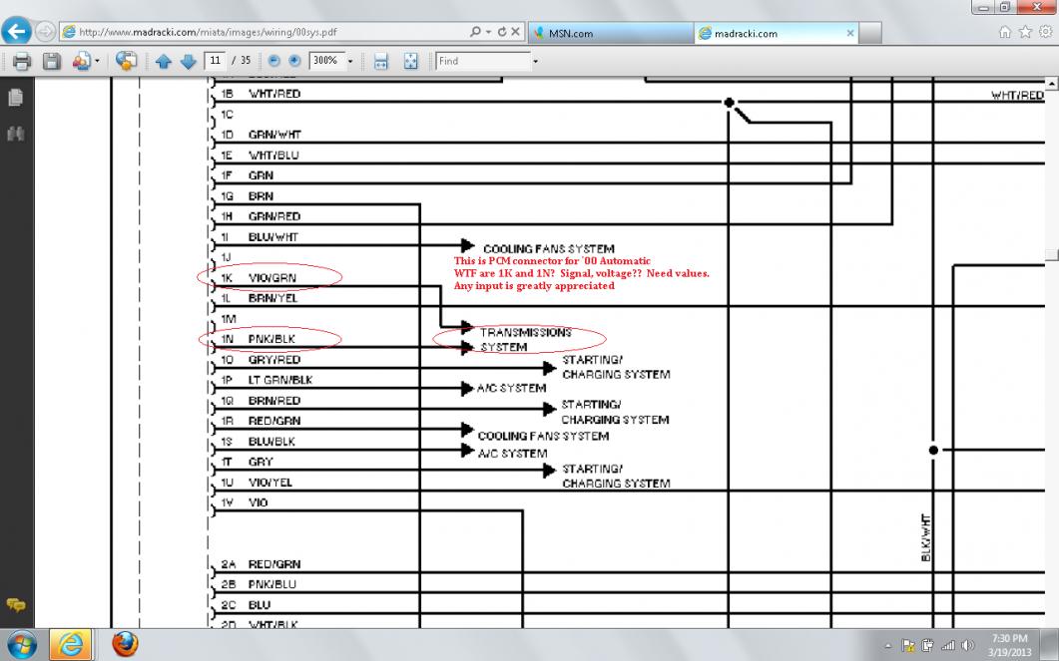The height and width of the screenshot is (661, 1059).
Task: Click the Fit Page full view icon
Action: (x=410, y=61)
